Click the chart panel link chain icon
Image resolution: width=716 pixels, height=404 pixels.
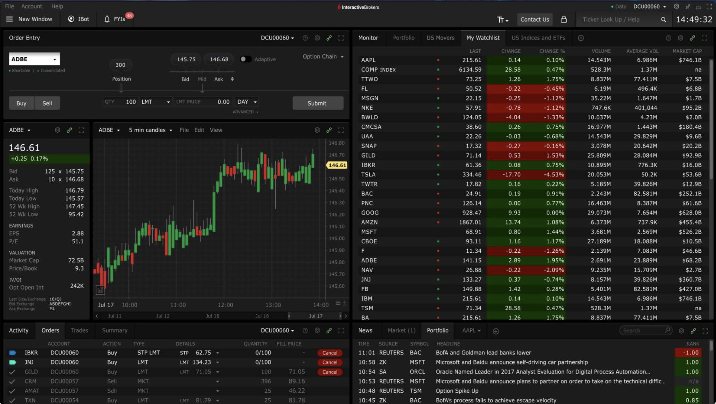(329, 130)
